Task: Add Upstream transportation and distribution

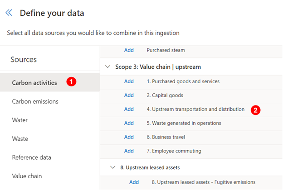Action: click(129, 109)
